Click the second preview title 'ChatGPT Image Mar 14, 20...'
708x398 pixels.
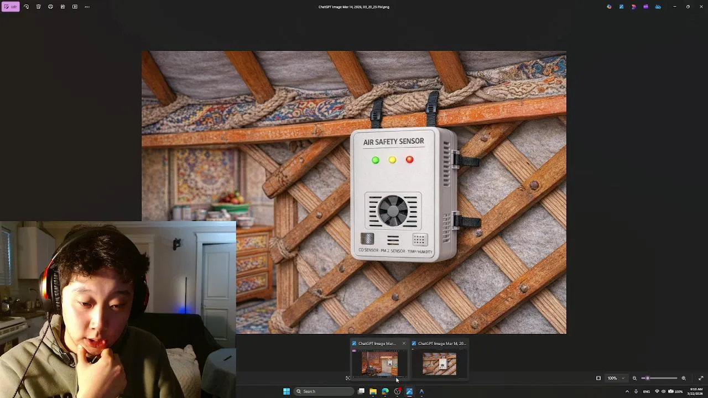pyautogui.click(x=442, y=343)
